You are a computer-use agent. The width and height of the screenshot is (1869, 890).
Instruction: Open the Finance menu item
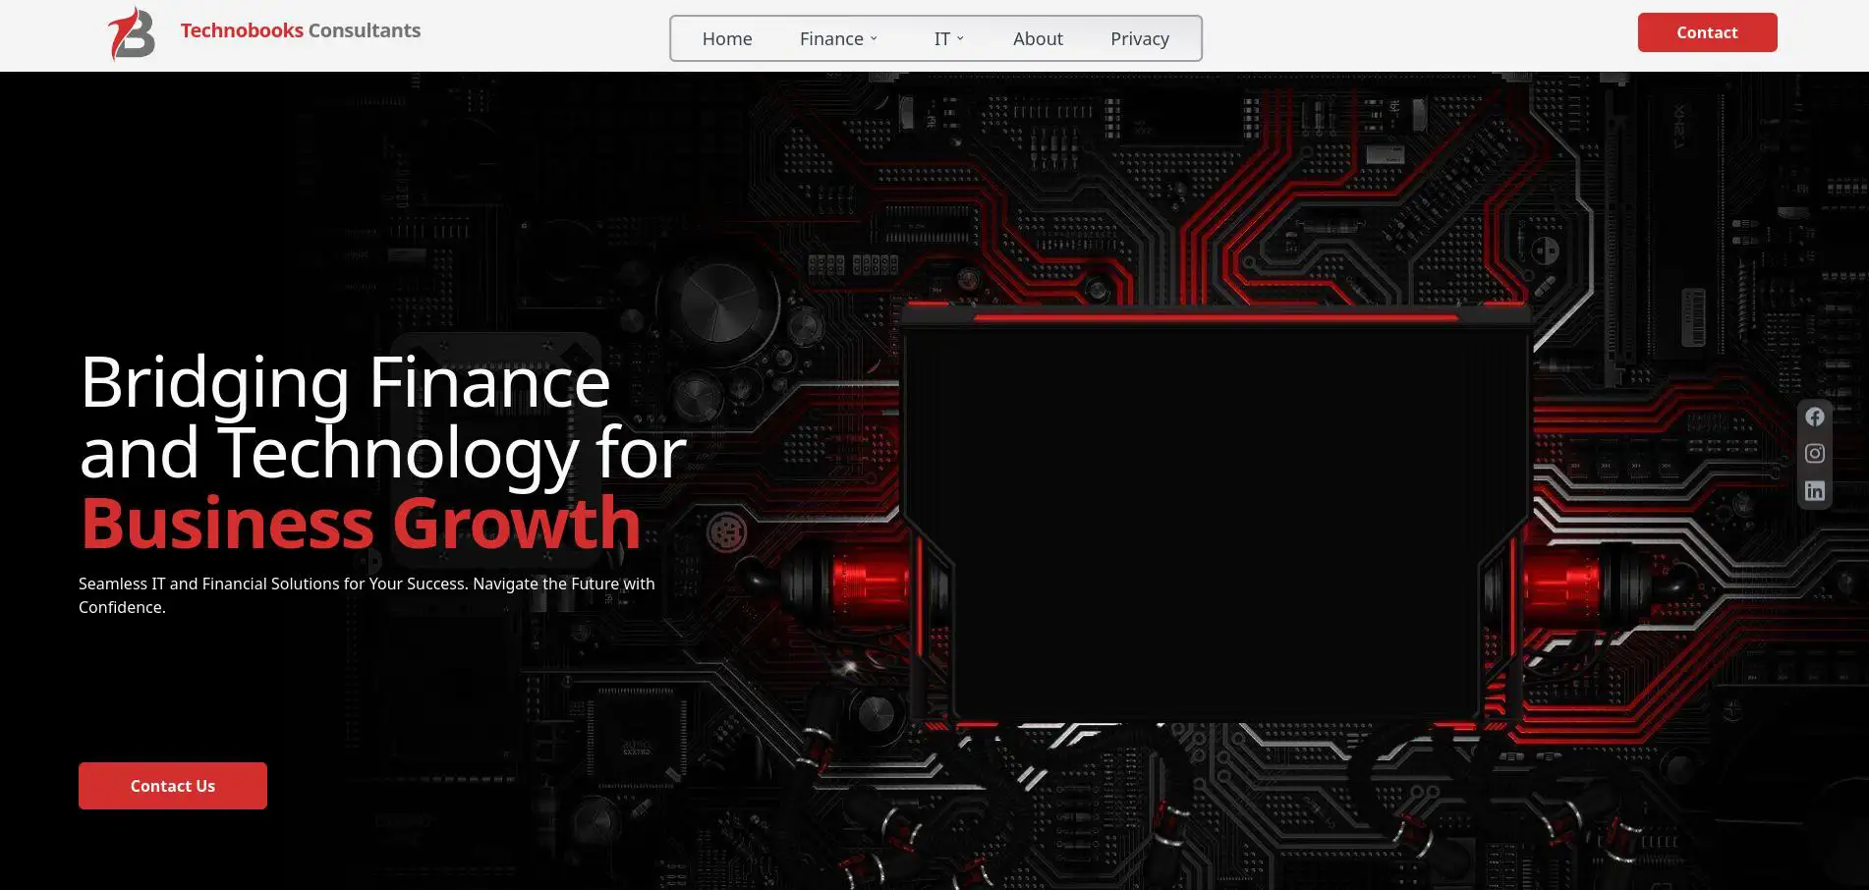(830, 39)
